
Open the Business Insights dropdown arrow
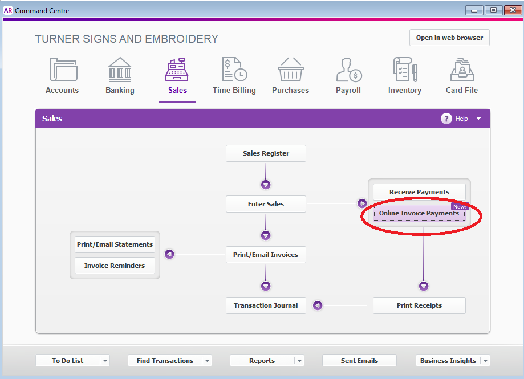pyautogui.click(x=485, y=361)
